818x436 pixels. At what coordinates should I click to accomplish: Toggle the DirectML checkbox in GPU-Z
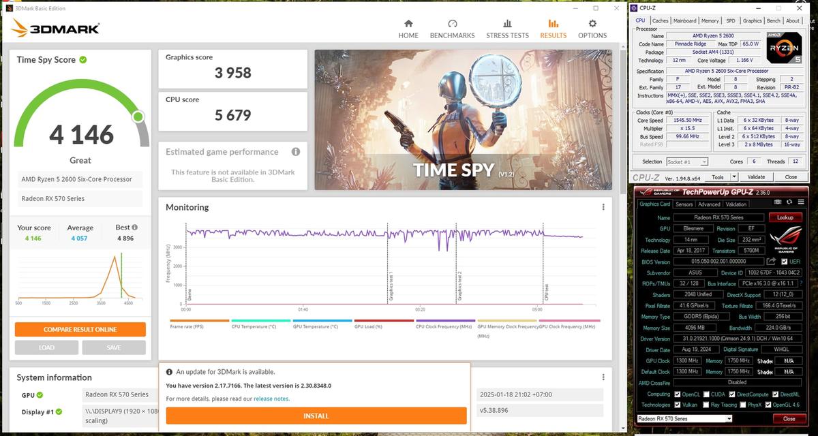click(x=776, y=394)
